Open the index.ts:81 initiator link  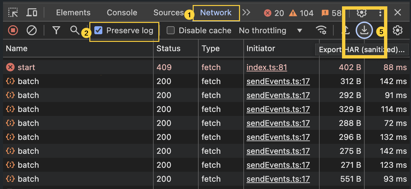pyautogui.click(x=267, y=67)
